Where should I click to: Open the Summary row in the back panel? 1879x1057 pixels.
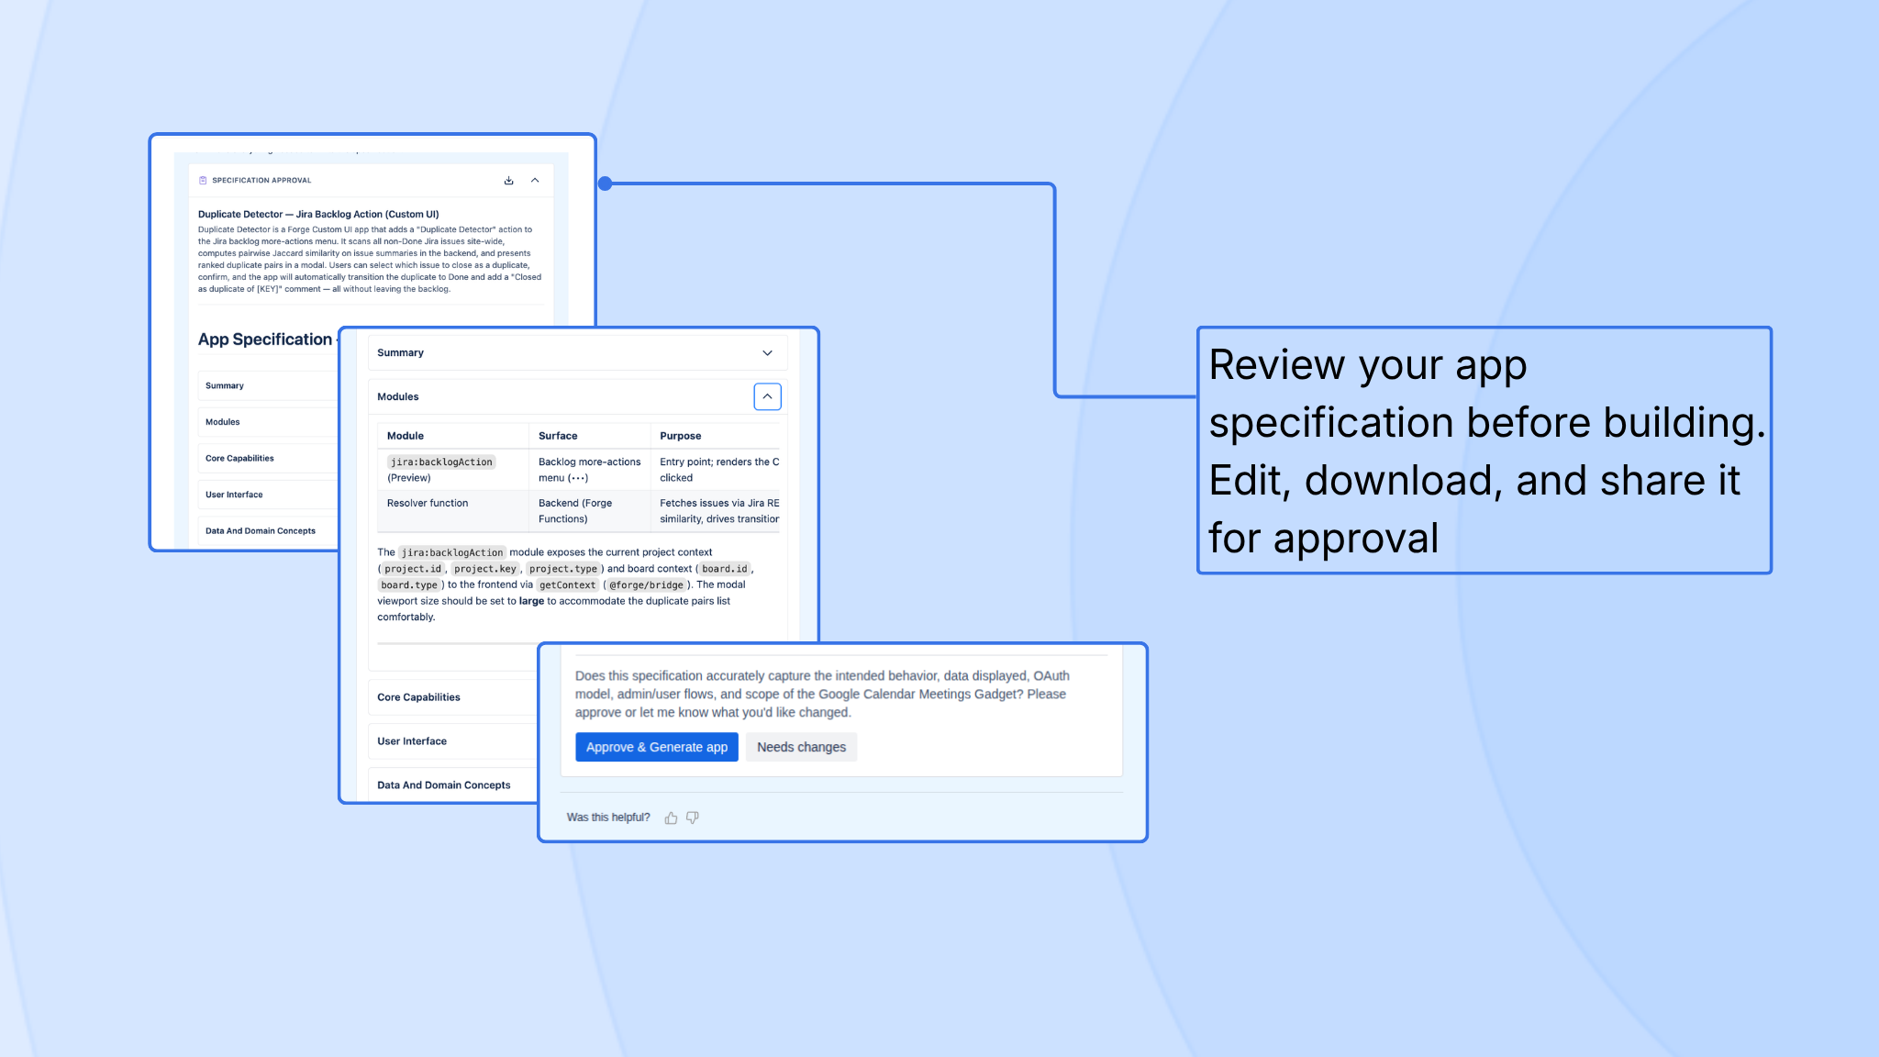(x=268, y=386)
